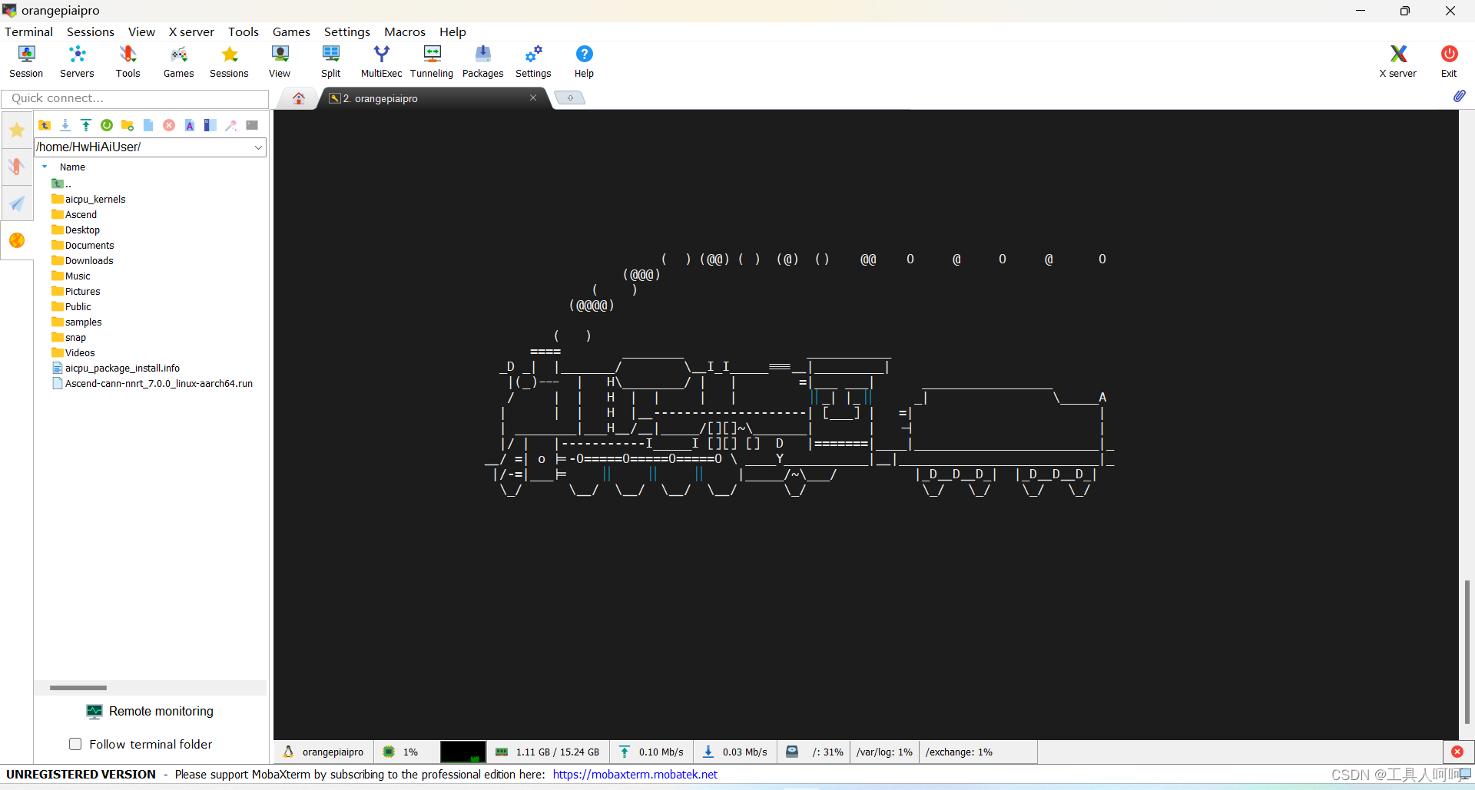
Task: Click the magic wand icon in SFTP toolbar
Action: 231,125
